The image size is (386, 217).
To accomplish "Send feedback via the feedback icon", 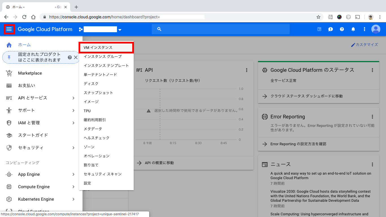I will (x=330, y=29).
